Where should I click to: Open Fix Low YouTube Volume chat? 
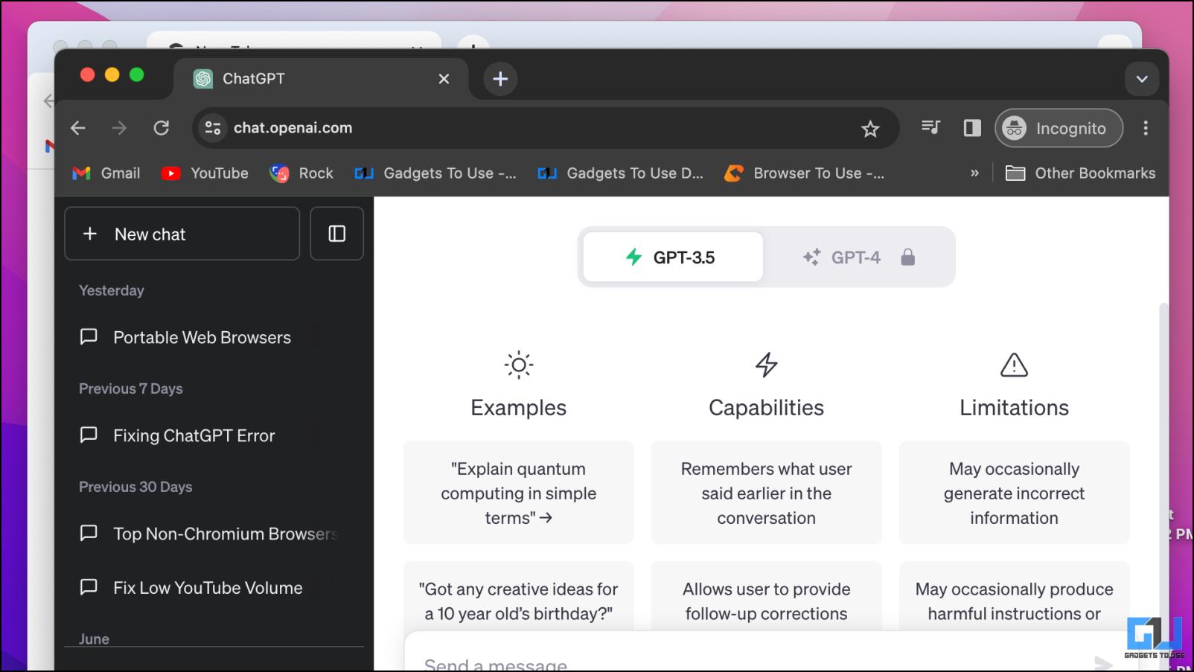point(208,587)
